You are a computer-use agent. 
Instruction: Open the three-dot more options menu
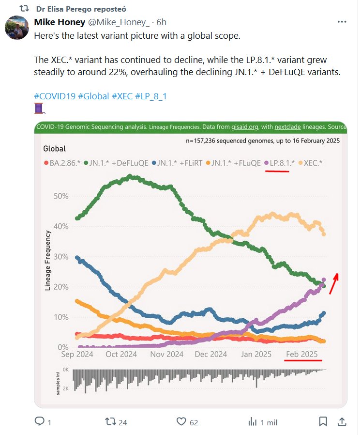click(x=342, y=22)
